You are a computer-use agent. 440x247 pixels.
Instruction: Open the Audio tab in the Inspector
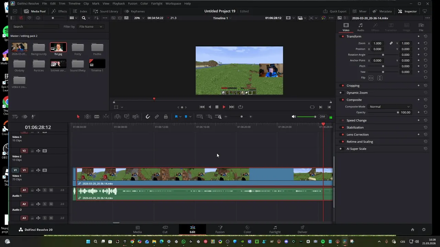coord(361,27)
